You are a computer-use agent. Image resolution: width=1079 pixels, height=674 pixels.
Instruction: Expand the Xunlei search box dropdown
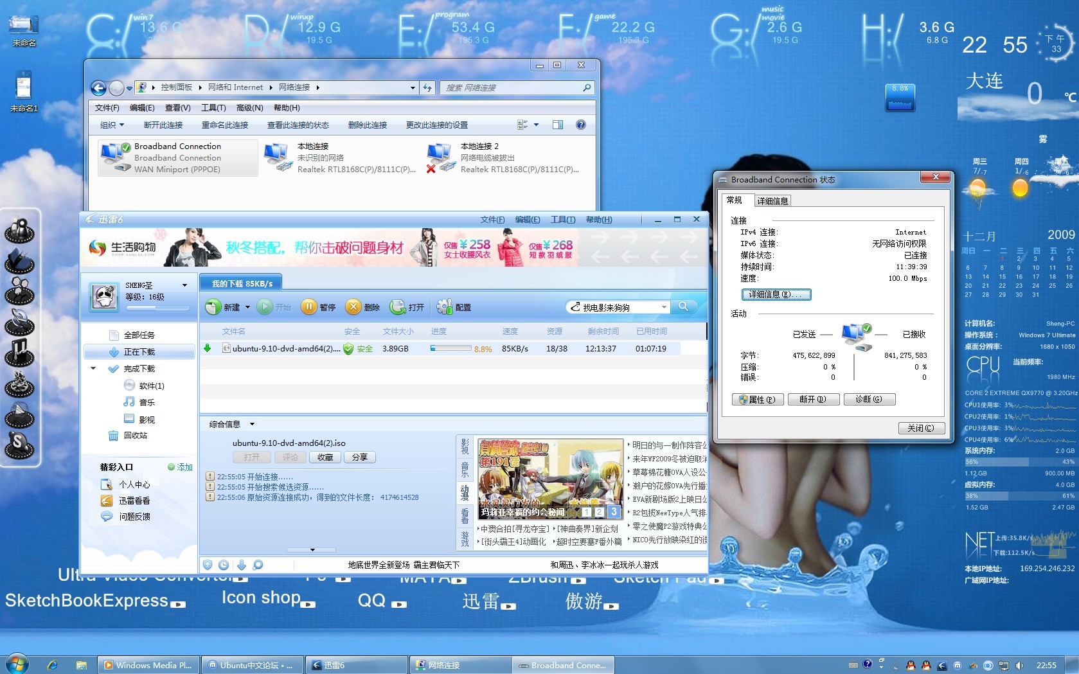coord(664,307)
